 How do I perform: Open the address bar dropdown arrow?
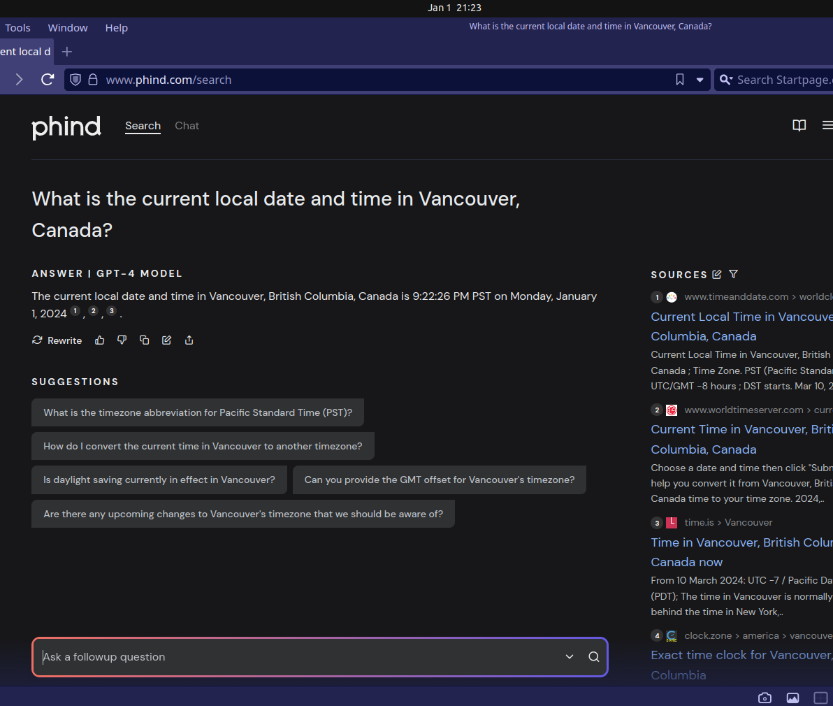(700, 80)
